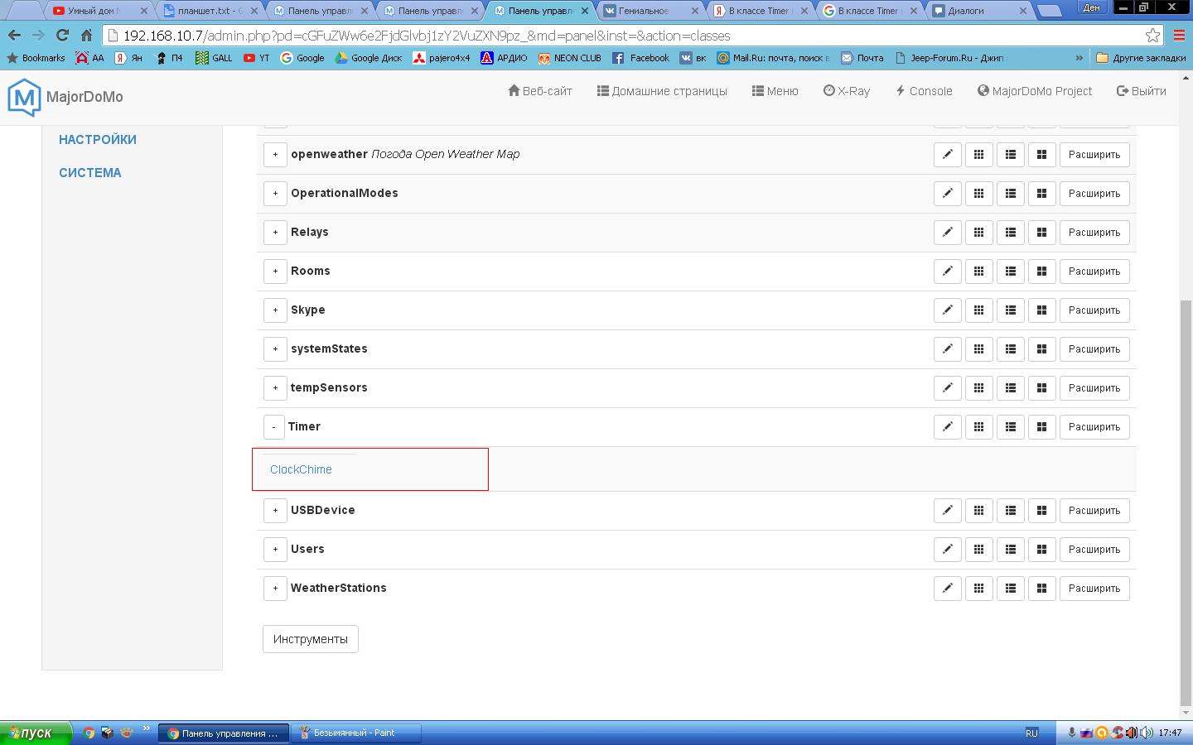
Task: Expand the WeatherStations class
Action: coord(275,589)
